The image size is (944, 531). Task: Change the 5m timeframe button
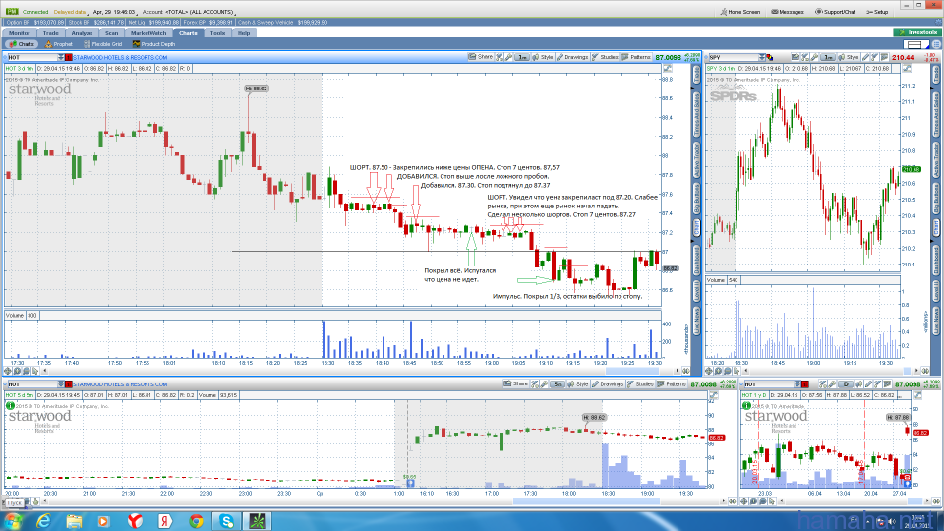(x=559, y=384)
